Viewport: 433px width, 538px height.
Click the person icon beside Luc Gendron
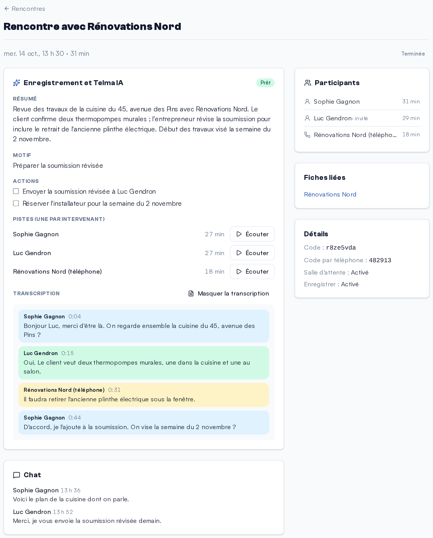pos(307,118)
